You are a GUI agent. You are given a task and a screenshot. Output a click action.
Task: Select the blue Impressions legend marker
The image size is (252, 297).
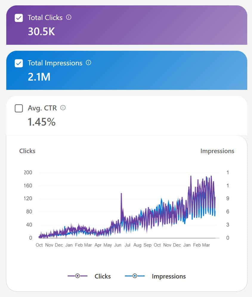135,276
